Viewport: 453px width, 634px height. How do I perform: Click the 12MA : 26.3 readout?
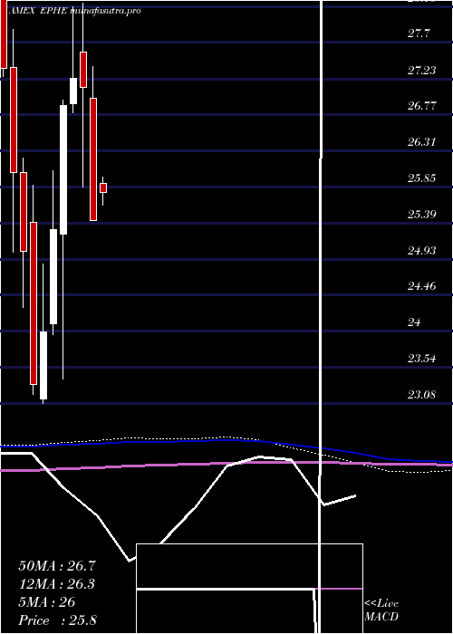(57, 584)
